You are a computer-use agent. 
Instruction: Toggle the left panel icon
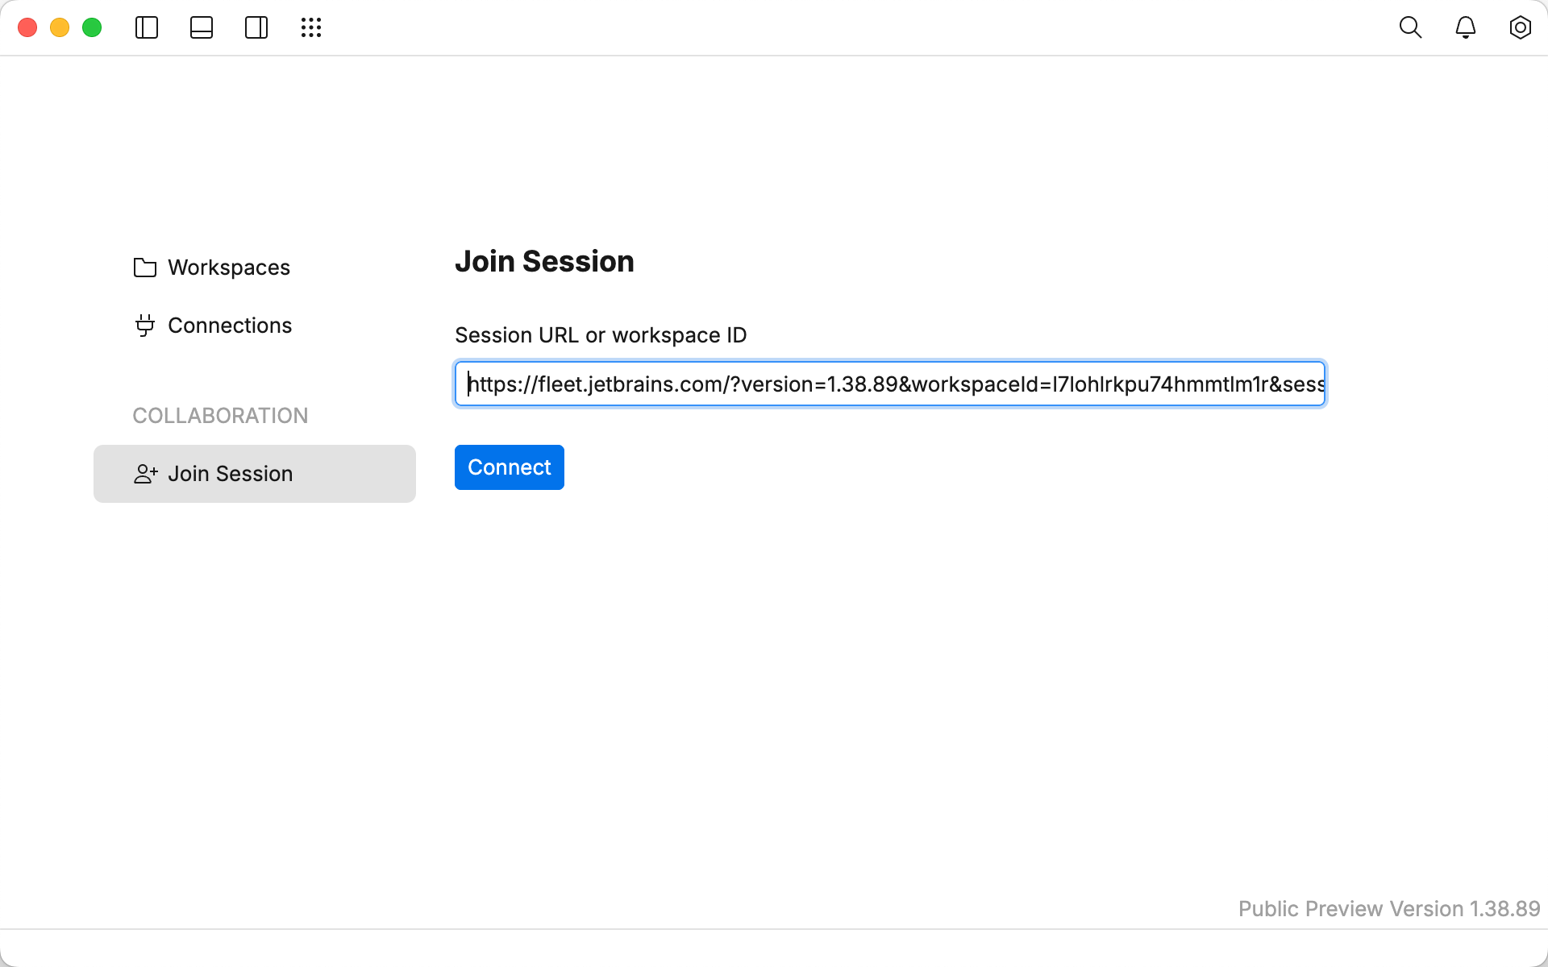[x=147, y=27]
